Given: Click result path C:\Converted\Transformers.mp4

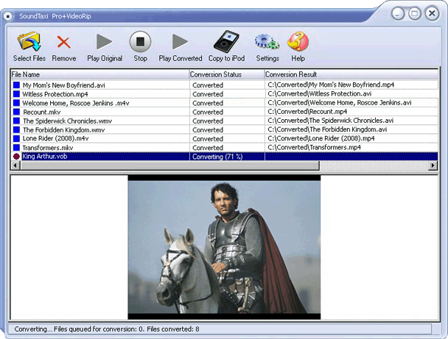Looking at the screenshot, I should tap(315, 147).
